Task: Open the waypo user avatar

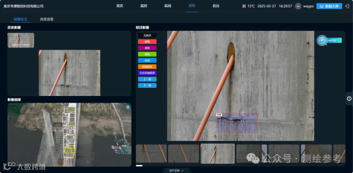Action: (x=298, y=6)
